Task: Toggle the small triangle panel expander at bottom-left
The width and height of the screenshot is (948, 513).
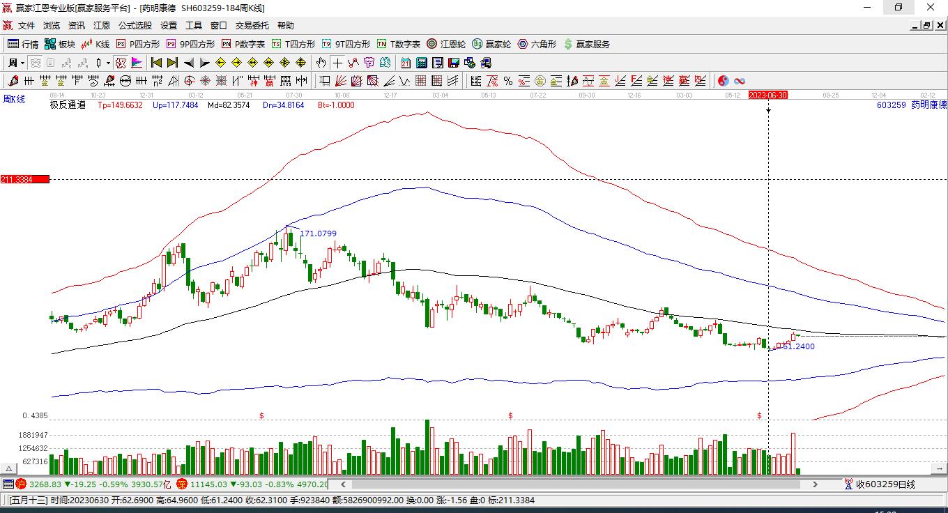Action: coord(10,468)
